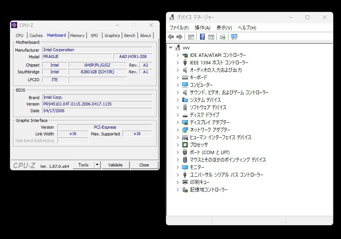Viewport: 341px width, 239px height.
Task: Click the ネットワーク アダプター device icon
Action: [x=185, y=130]
